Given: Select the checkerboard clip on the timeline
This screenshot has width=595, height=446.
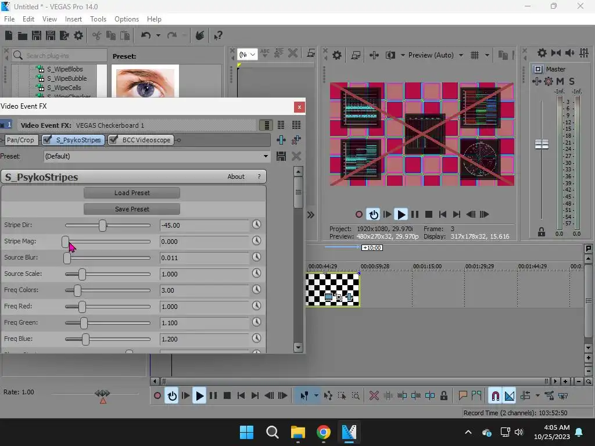Looking at the screenshot, I should click(x=333, y=290).
